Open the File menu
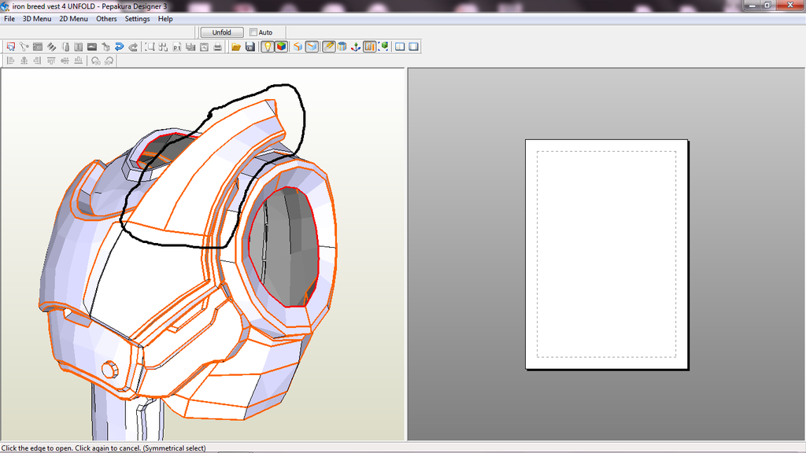Viewport: 806px width, 453px height. coord(9,19)
